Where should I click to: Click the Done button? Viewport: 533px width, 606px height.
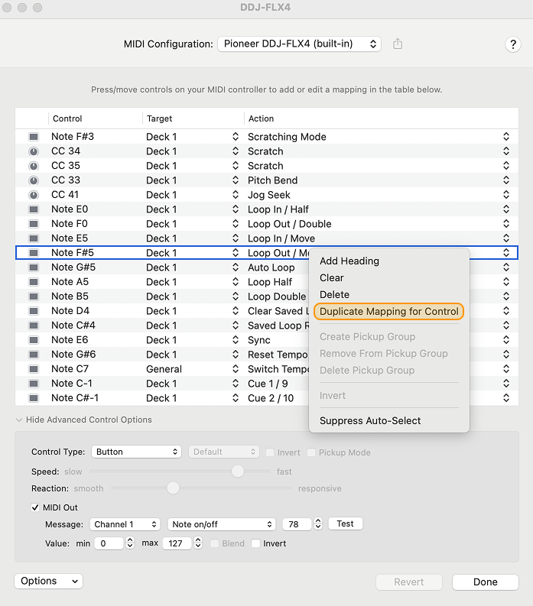coord(485,582)
